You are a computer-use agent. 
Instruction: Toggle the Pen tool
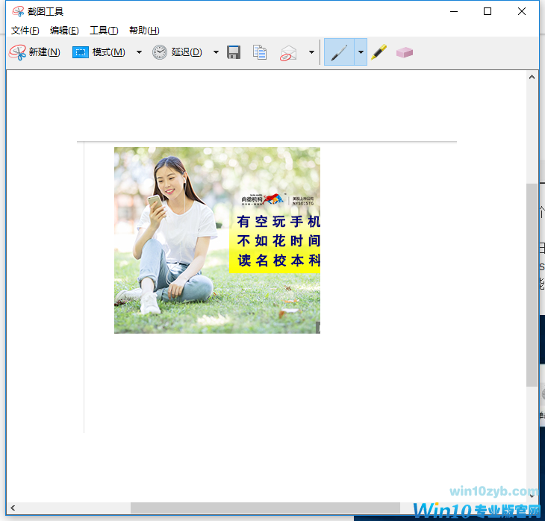pyautogui.click(x=339, y=52)
